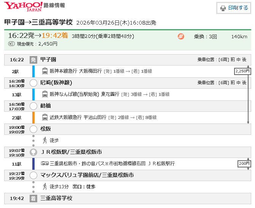Click the gray 着 arrival badge at 三重高等学校

(33, 199)
